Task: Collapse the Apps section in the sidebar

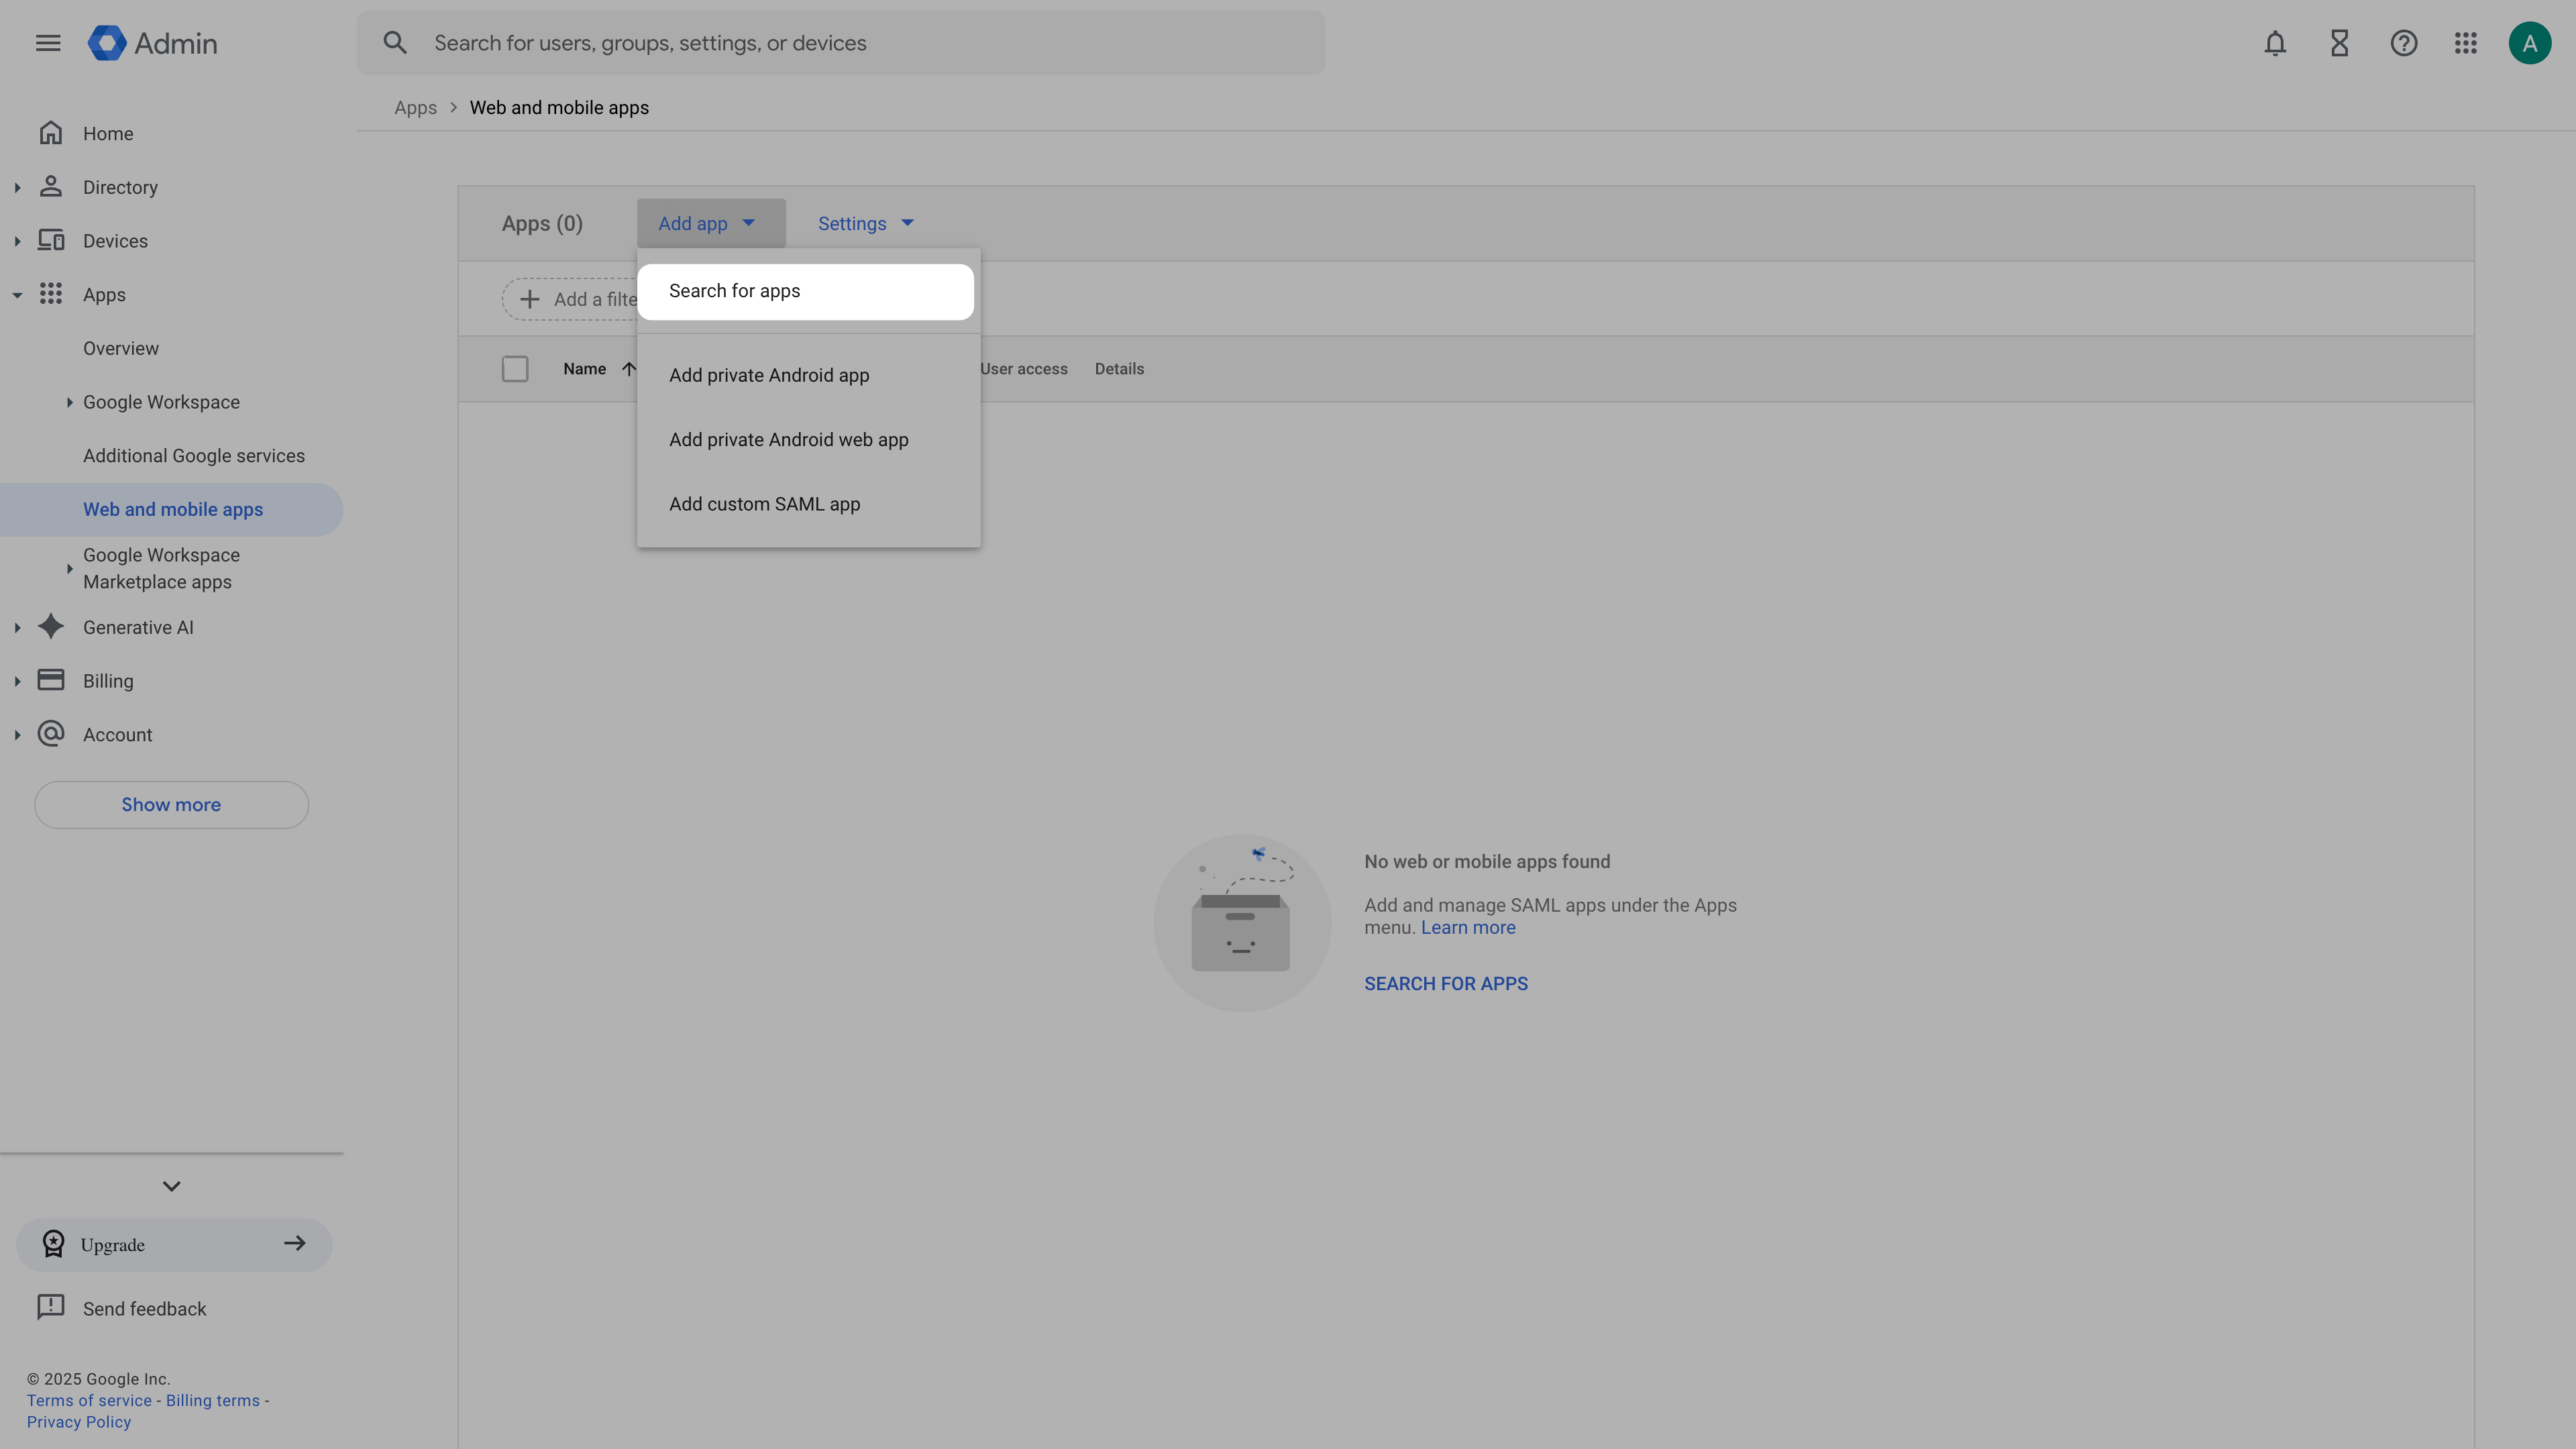Action: coord(17,294)
